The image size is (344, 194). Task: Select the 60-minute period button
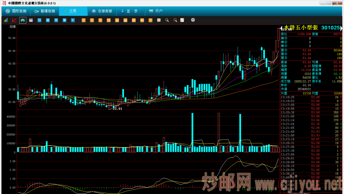(x=125, y=20)
